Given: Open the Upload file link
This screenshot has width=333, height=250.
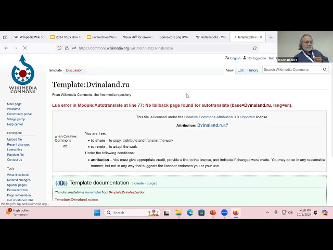Looking at the screenshot, I should tap(15, 140).
